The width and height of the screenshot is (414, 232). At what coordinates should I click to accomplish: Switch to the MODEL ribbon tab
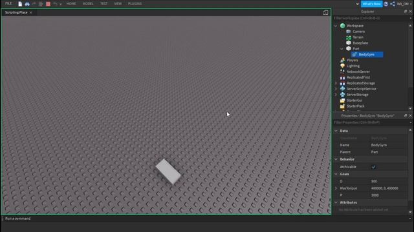tap(88, 4)
